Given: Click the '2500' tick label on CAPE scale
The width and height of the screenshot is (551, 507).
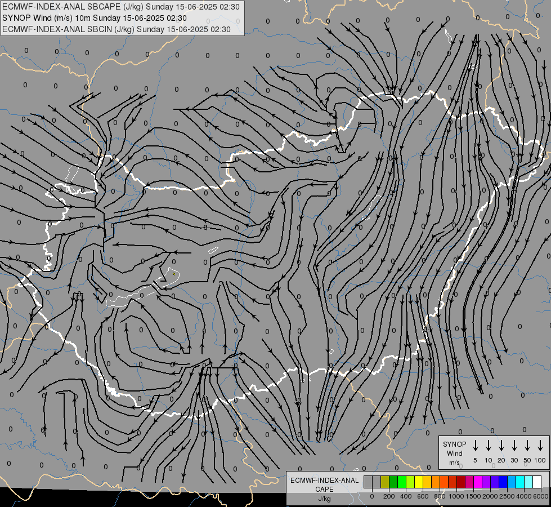Looking at the screenshot, I should [x=507, y=496].
